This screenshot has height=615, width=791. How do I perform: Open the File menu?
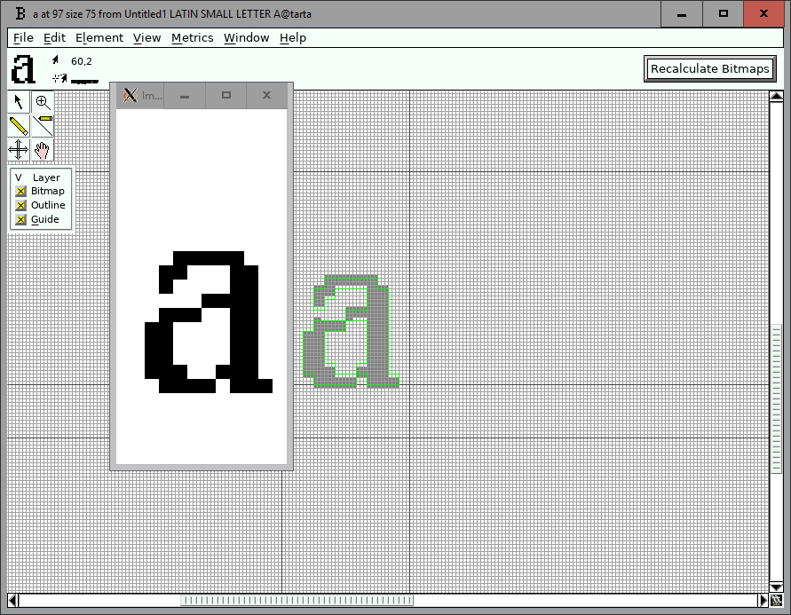click(x=23, y=37)
